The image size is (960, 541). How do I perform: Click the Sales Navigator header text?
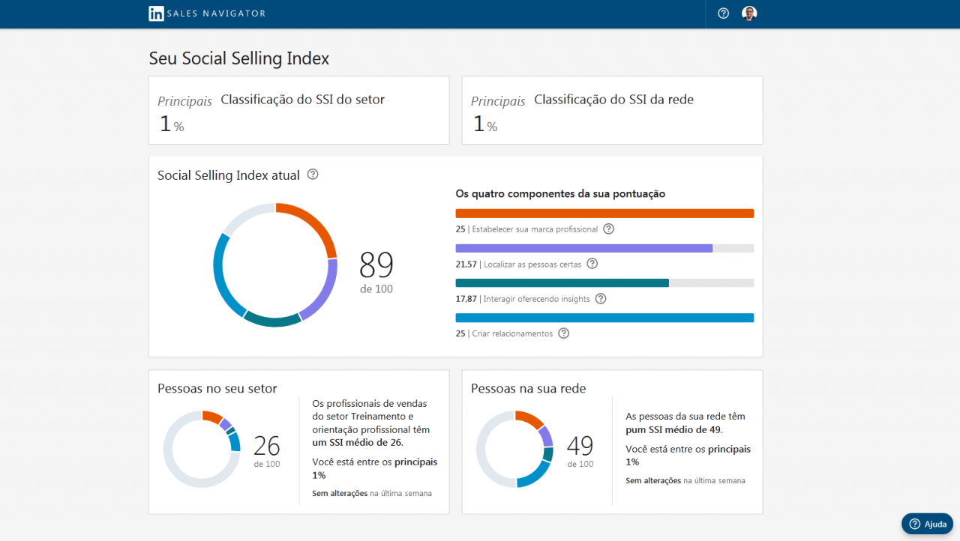pyautogui.click(x=217, y=13)
